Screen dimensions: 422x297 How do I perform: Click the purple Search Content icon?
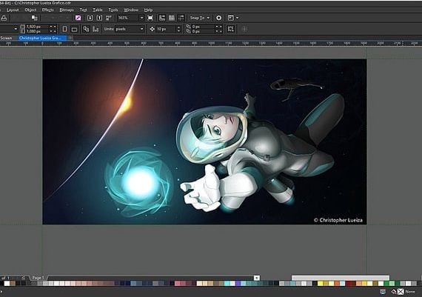pos(78,18)
